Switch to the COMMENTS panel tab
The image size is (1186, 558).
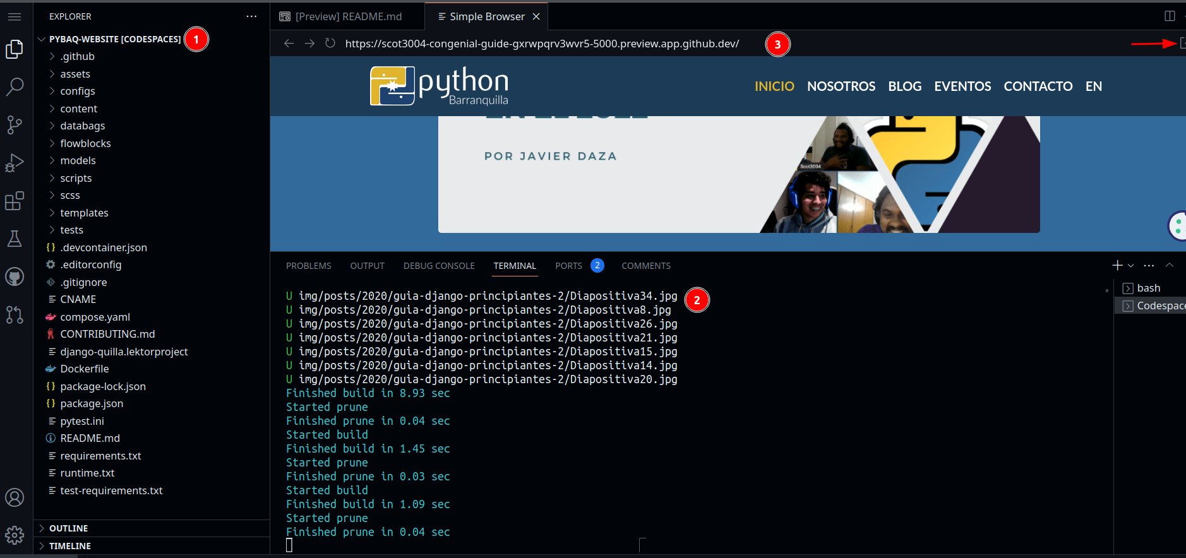click(x=646, y=266)
